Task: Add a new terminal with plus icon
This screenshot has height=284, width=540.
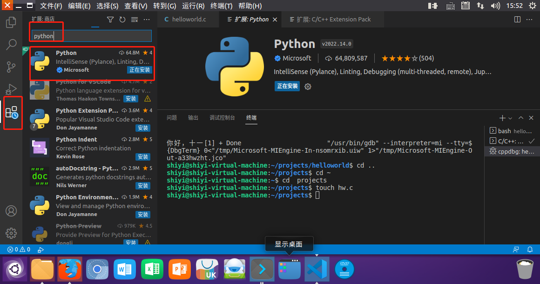Action: (502, 118)
